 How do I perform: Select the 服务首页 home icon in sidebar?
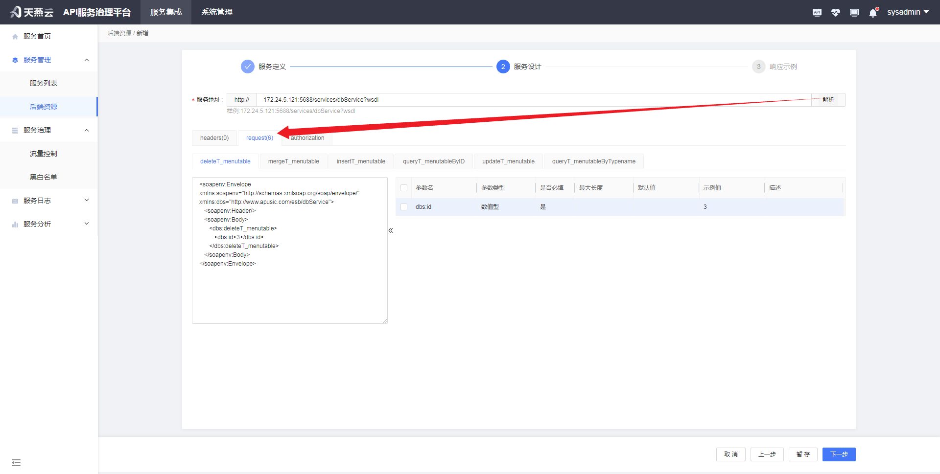tap(15, 36)
